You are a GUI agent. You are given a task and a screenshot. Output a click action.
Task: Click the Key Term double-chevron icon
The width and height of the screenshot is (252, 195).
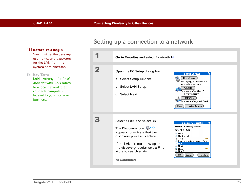(x=28, y=75)
